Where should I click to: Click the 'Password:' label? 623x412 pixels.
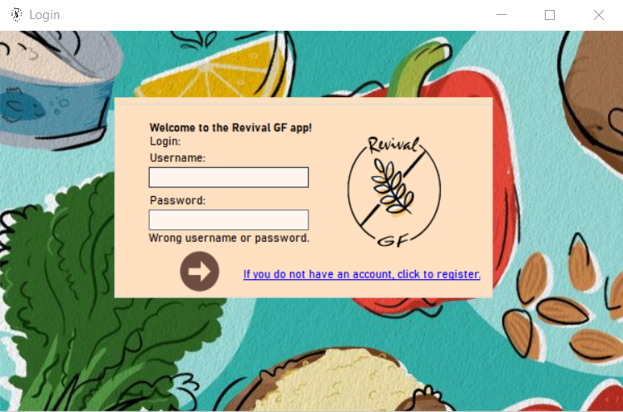coord(178,200)
